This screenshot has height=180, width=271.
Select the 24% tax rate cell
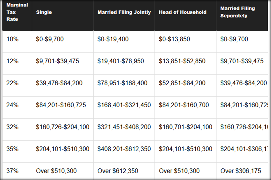coord(12,105)
